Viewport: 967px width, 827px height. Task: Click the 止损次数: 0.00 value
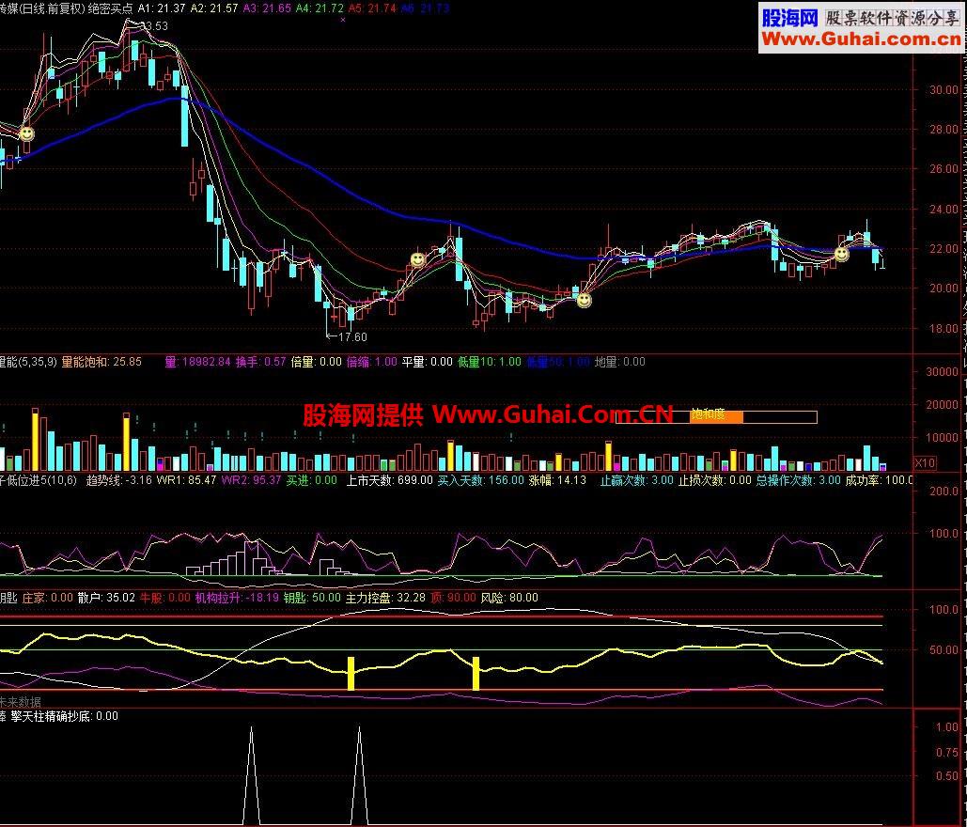tap(715, 480)
